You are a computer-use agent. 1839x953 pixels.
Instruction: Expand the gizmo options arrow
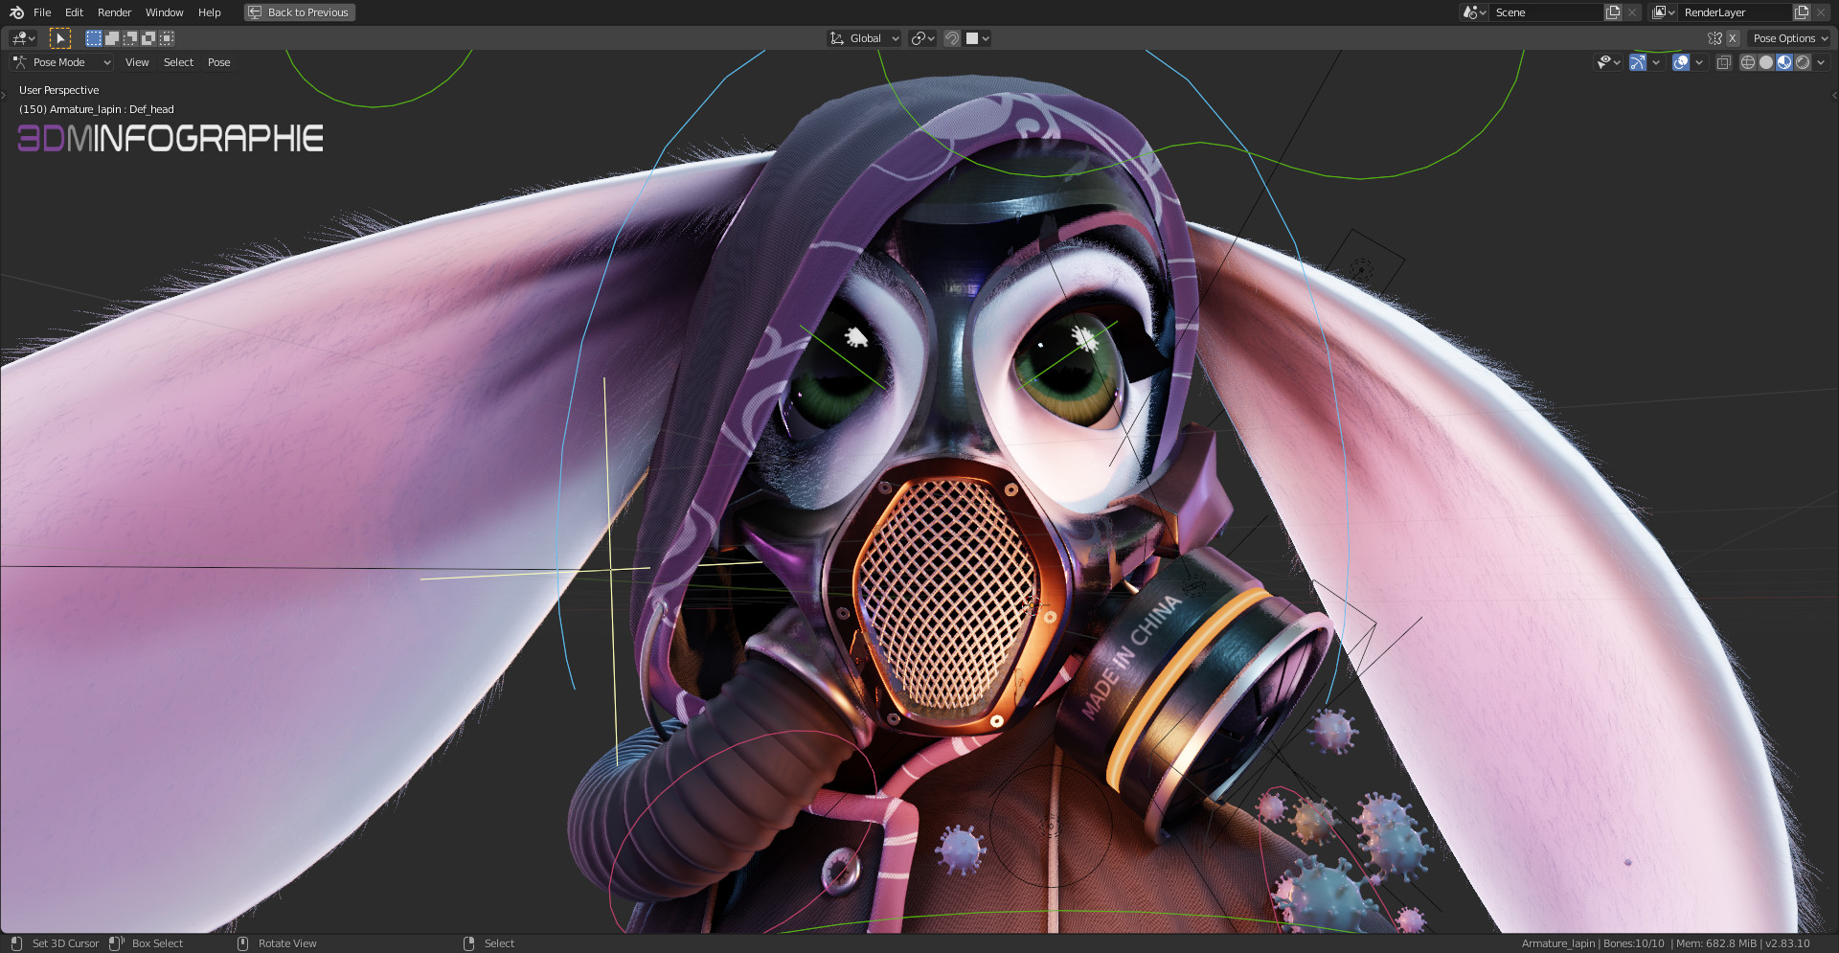(x=1656, y=62)
